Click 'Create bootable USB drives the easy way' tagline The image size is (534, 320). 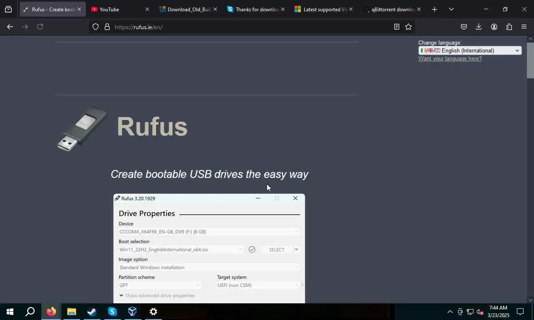click(x=209, y=174)
